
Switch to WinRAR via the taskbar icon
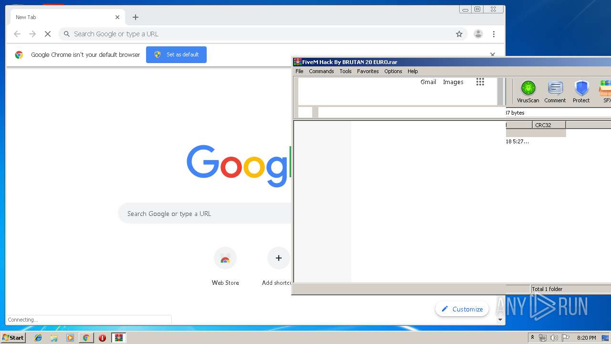click(x=118, y=338)
